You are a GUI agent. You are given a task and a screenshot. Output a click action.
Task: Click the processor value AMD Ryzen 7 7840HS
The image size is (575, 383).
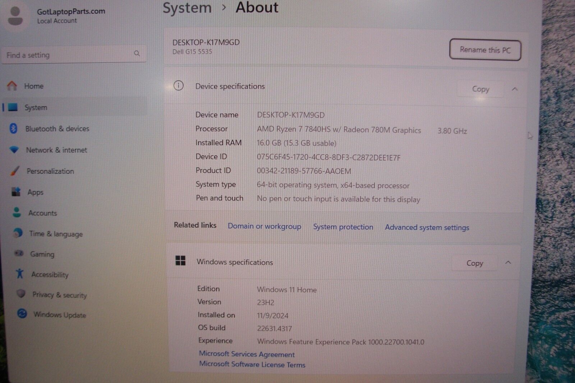click(339, 130)
